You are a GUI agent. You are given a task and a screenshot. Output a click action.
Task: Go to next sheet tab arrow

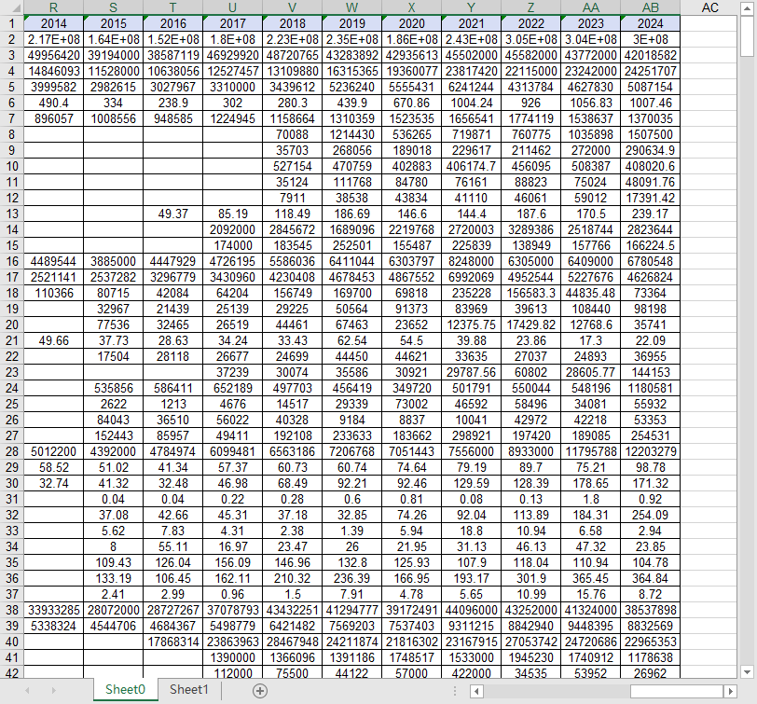(53, 691)
